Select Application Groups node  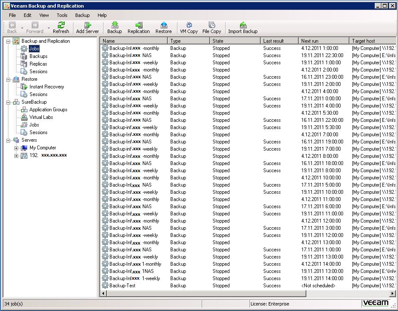(x=48, y=110)
